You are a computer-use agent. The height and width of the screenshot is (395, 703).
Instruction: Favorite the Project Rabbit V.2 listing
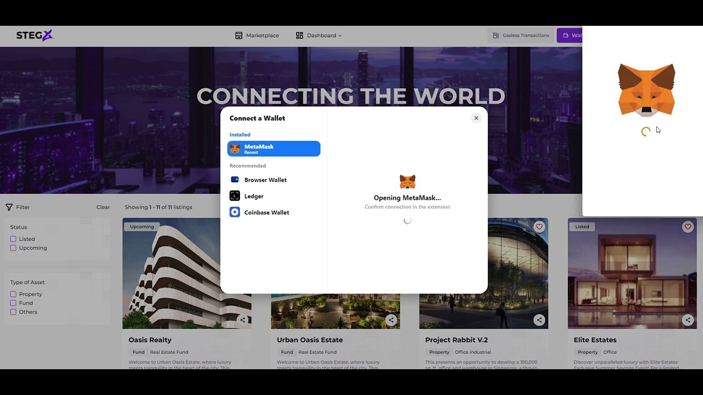[539, 227]
